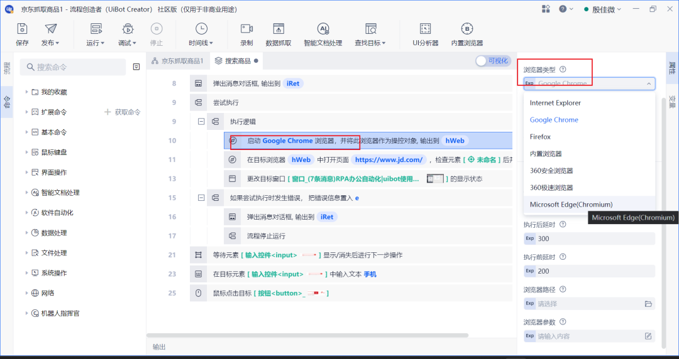Click the https://www.jd.com/ URL on line 11
The image size is (679, 359).
pos(389,159)
